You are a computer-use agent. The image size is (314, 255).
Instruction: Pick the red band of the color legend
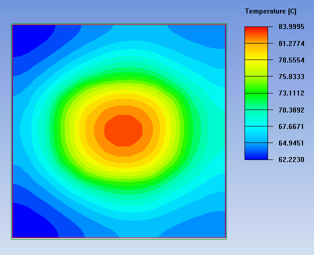[256, 35]
